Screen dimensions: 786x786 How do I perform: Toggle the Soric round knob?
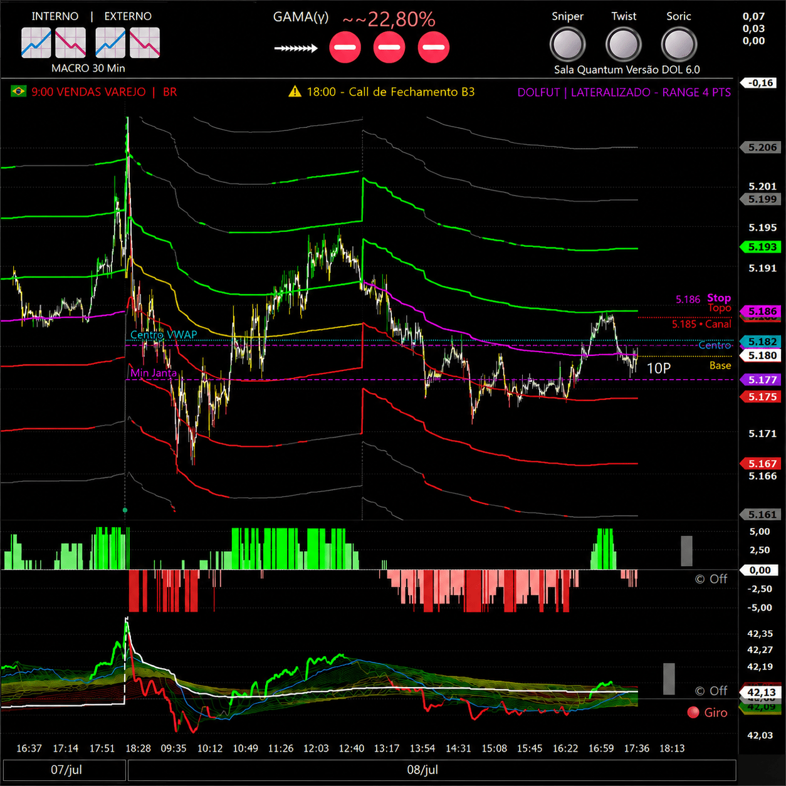coord(679,45)
